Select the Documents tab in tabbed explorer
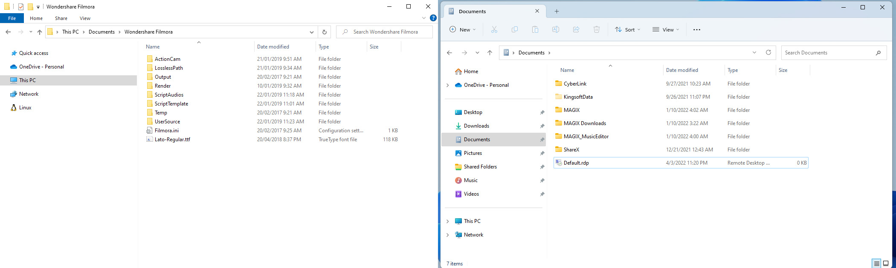Image resolution: width=896 pixels, height=268 pixels. pos(494,11)
